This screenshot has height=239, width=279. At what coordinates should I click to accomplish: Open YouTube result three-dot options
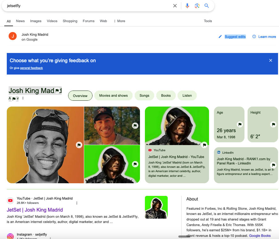(x=77, y=203)
